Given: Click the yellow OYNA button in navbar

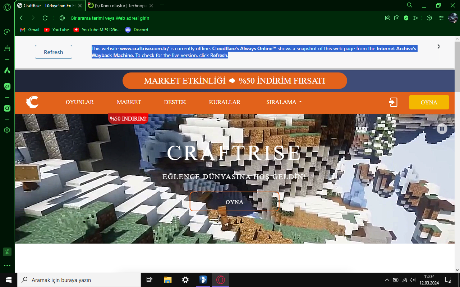Looking at the screenshot, I should pyautogui.click(x=429, y=102).
